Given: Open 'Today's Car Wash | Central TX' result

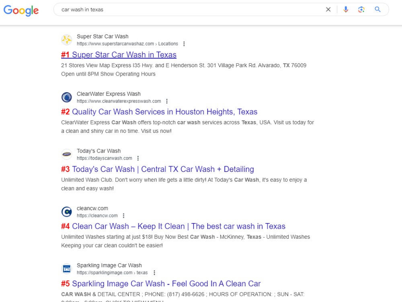Looking at the screenshot, I should click(158, 169).
